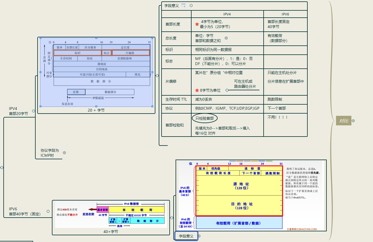
Task: Click the 标识 row label
Action: pyautogui.click(x=169, y=50)
